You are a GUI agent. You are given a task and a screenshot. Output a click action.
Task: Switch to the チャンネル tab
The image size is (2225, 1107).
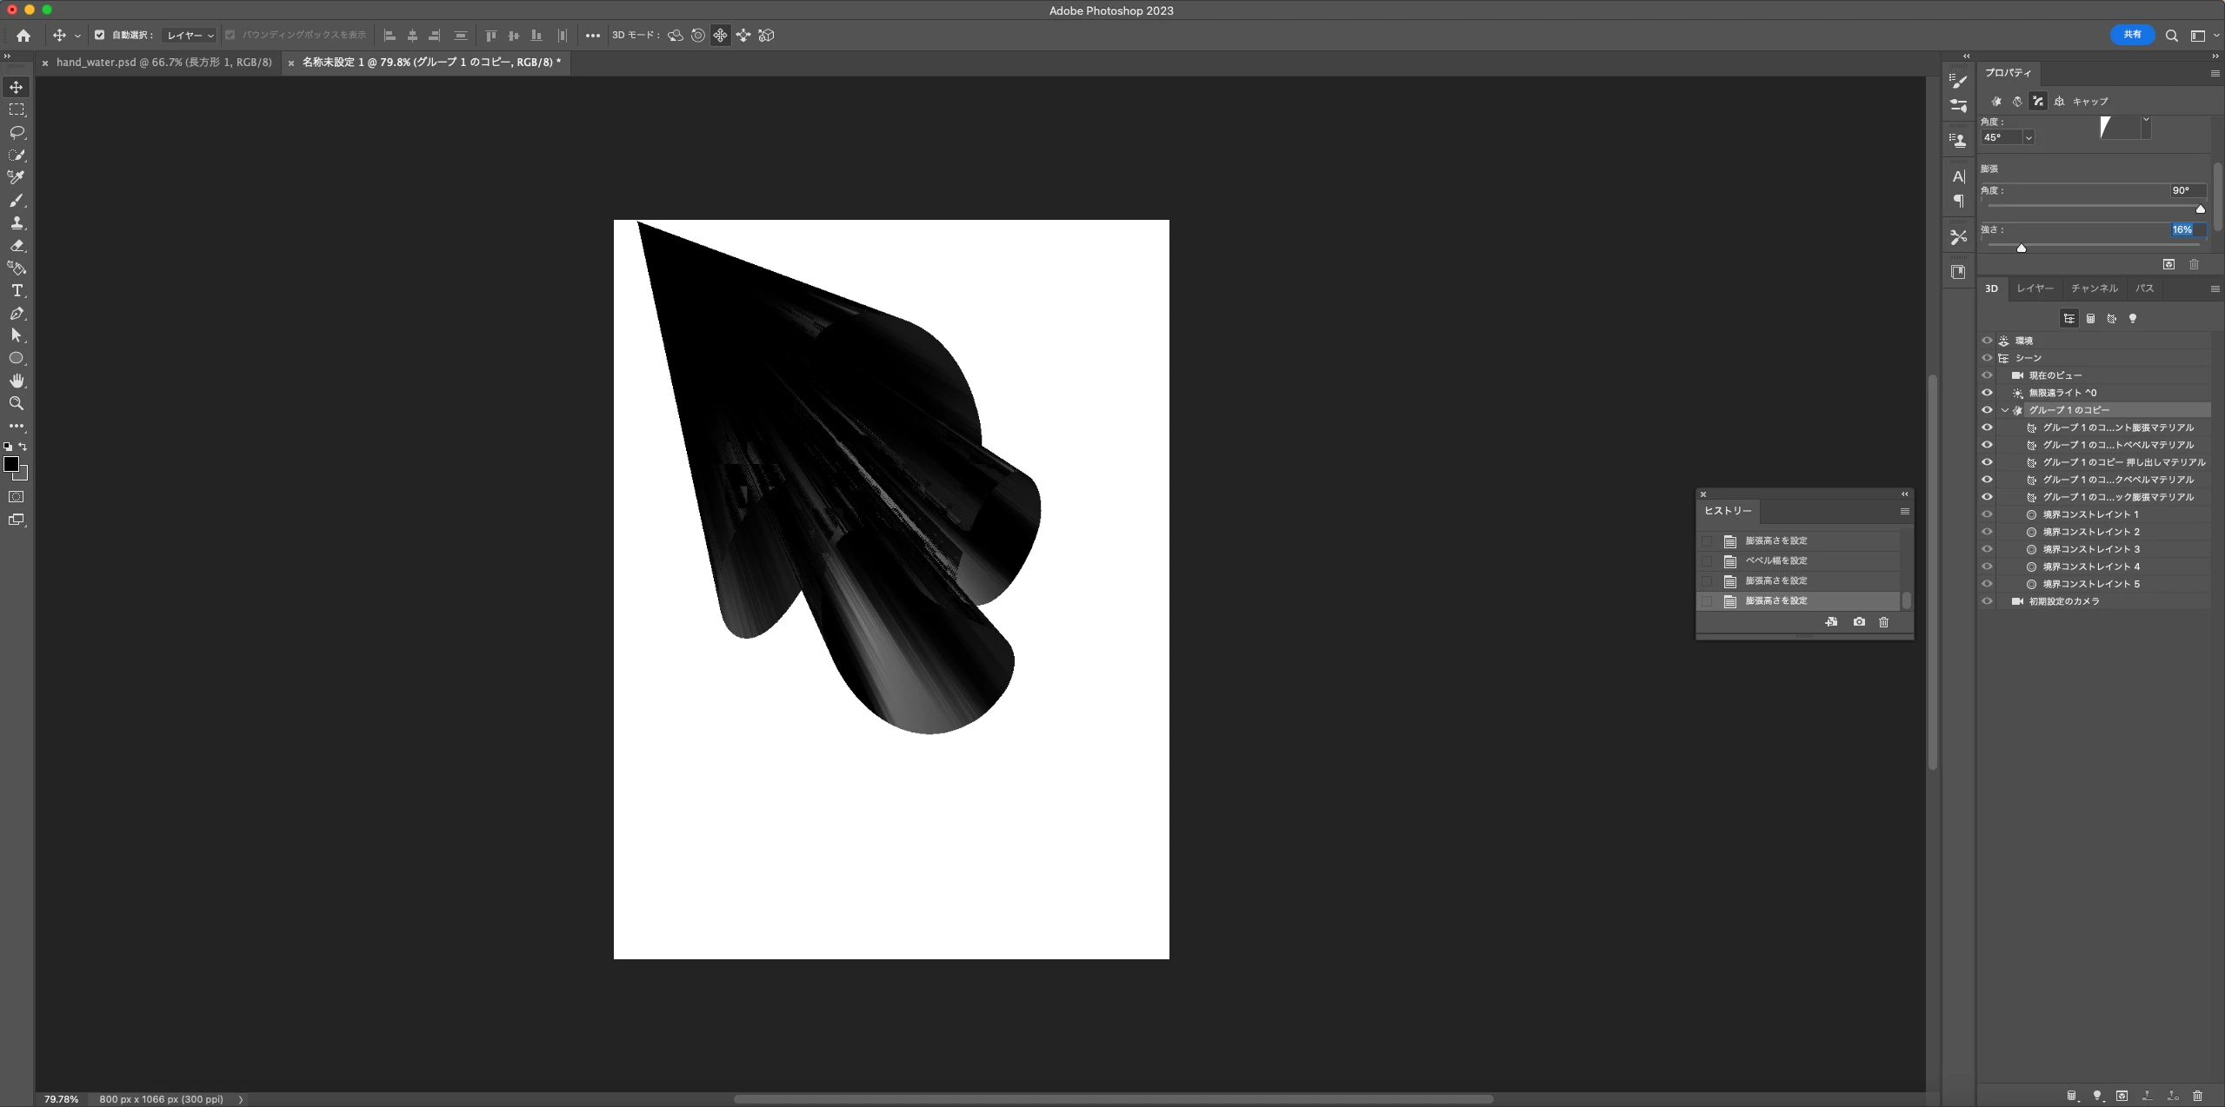coord(2094,288)
